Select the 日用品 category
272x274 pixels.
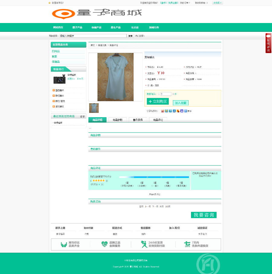pyautogui.click(x=56, y=51)
